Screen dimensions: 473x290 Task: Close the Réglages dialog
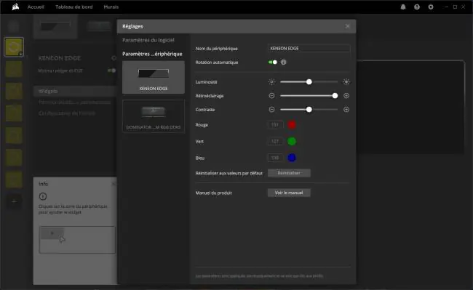[x=348, y=26]
